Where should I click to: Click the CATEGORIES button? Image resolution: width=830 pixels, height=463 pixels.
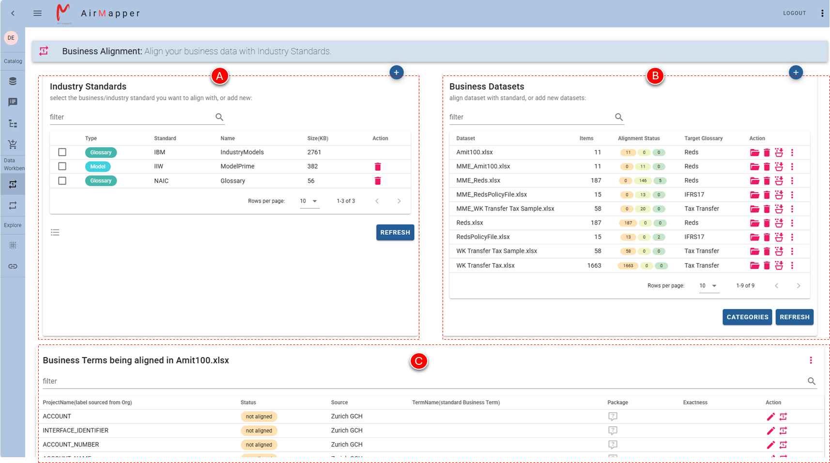(747, 317)
